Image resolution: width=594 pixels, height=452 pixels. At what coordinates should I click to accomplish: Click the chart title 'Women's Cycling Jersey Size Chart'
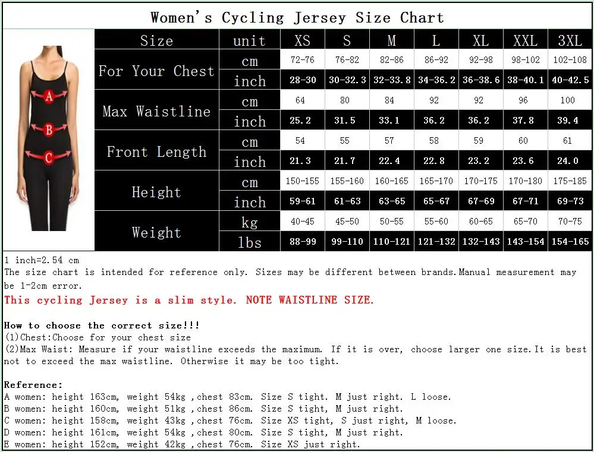point(297,17)
